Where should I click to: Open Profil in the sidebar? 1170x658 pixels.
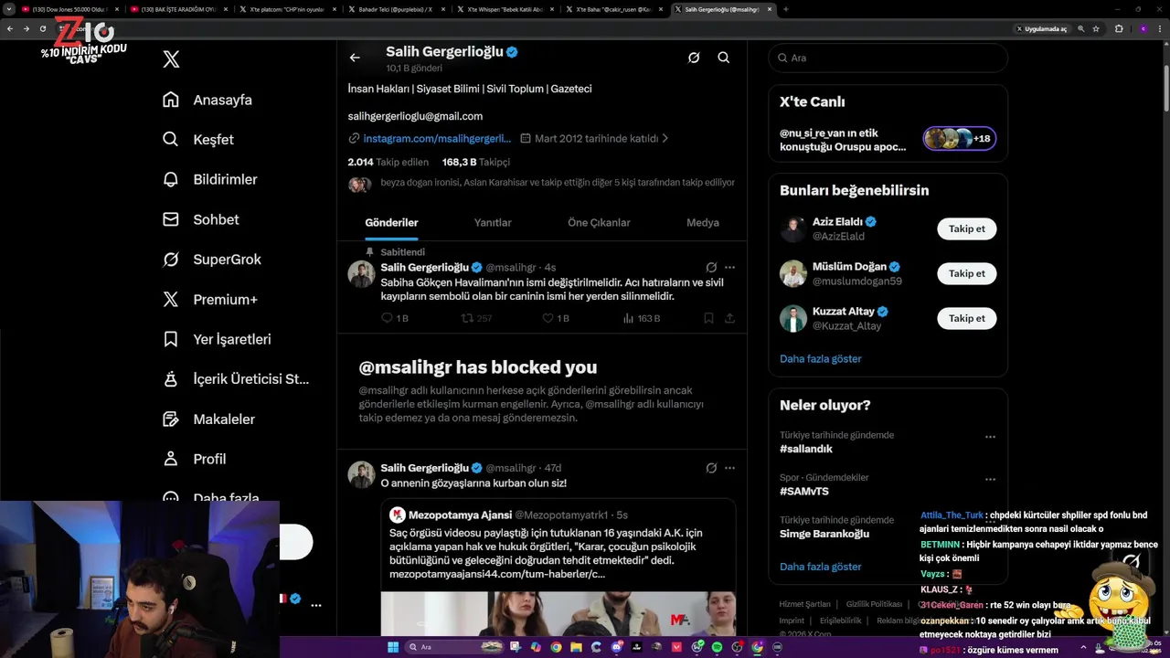click(x=193, y=459)
